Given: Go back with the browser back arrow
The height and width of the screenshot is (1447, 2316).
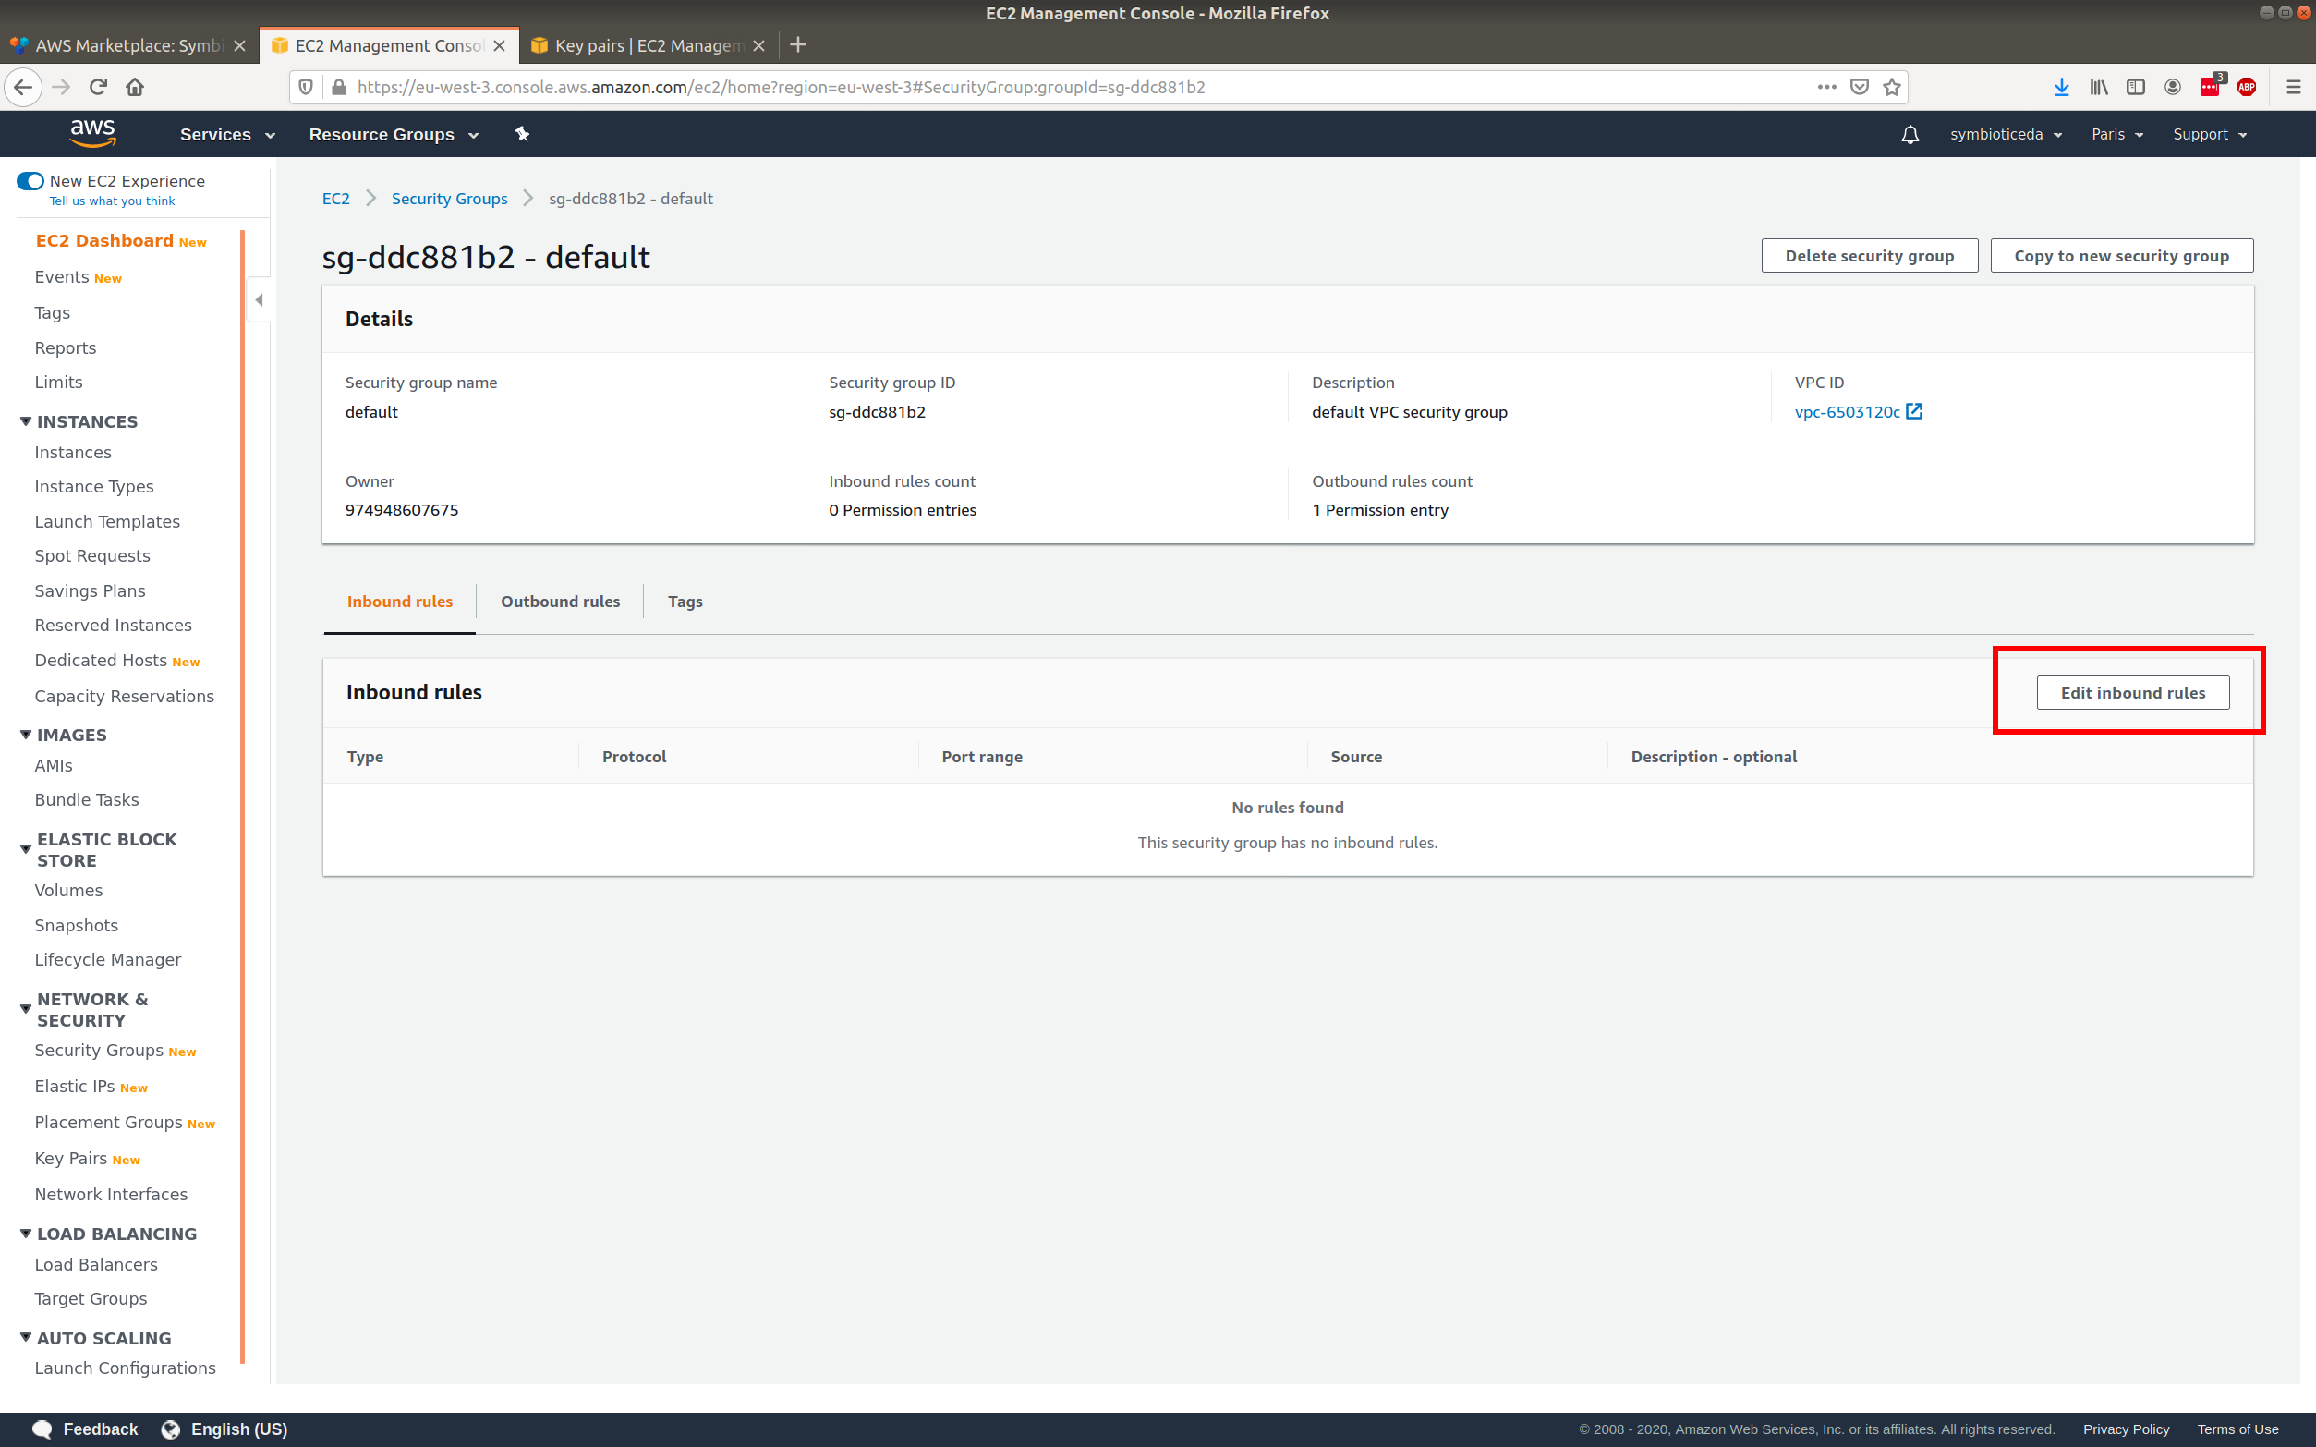Looking at the screenshot, I should pos(23,87).
